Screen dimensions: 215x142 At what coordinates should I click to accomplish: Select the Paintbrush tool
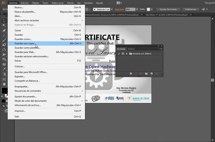(4, 40)
